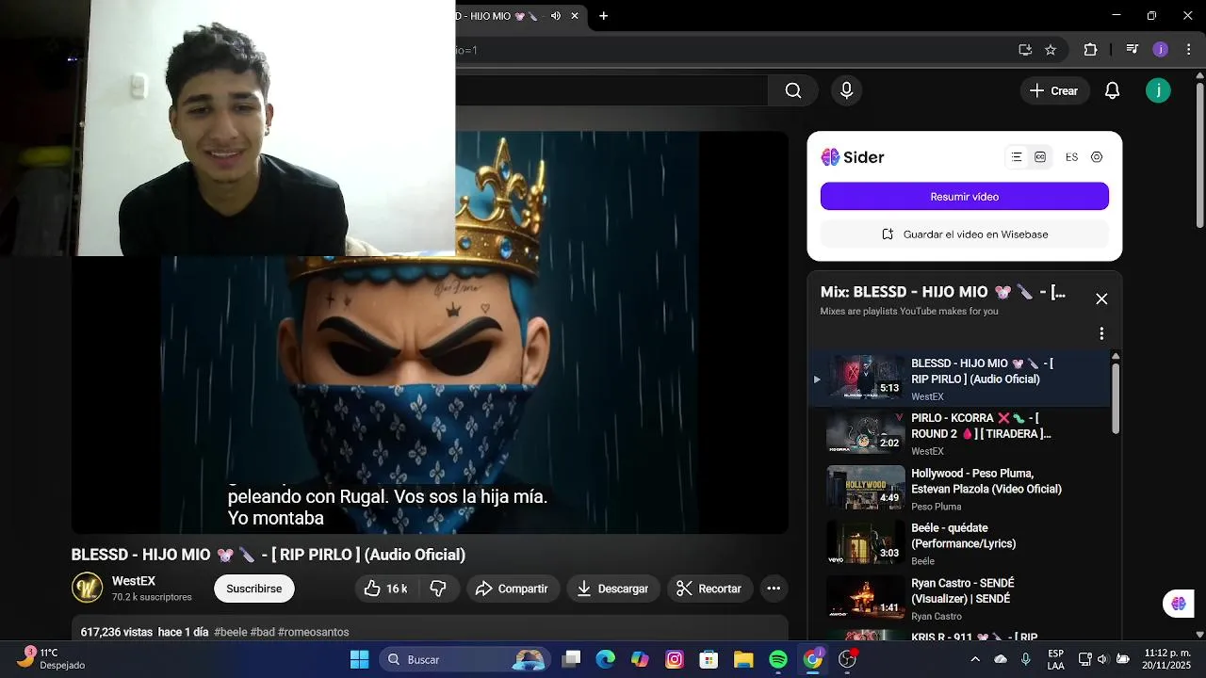This screenshot has width=1206, height=678.
Task: Mute tab via the speaker icon on the tab
Action: click(555, 16)
